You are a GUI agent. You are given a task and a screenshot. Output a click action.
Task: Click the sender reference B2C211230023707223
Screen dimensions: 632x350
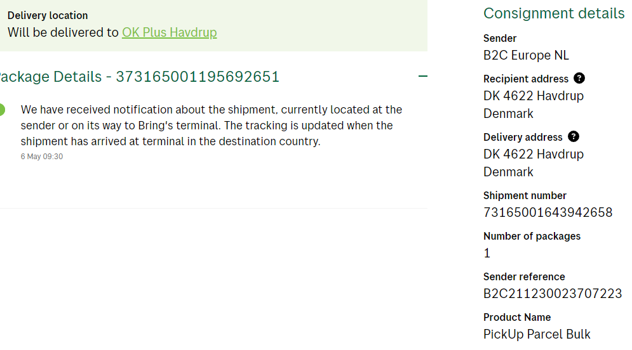[x=552, y=294]
